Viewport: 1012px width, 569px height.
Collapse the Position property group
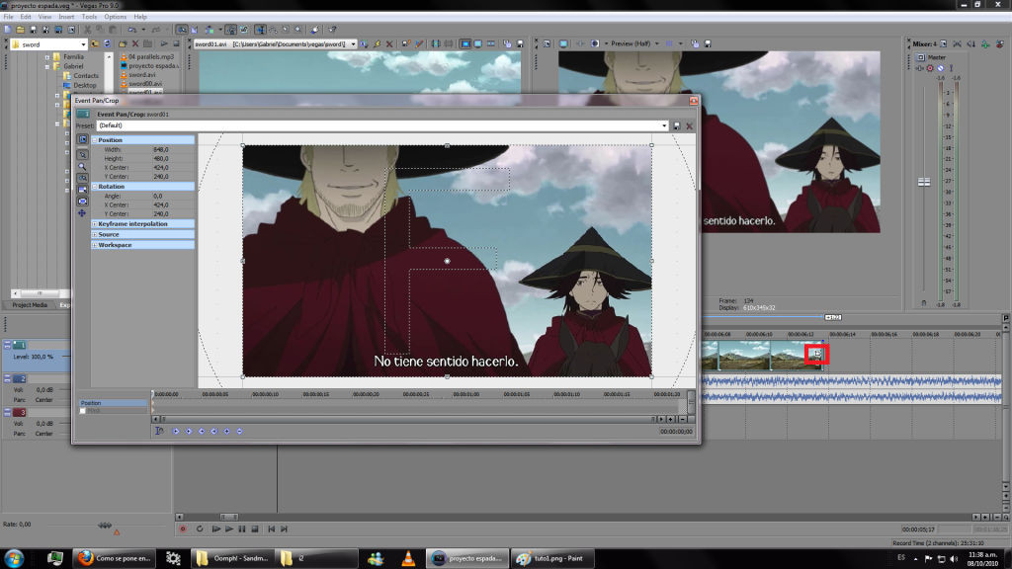tap(94, 140)
